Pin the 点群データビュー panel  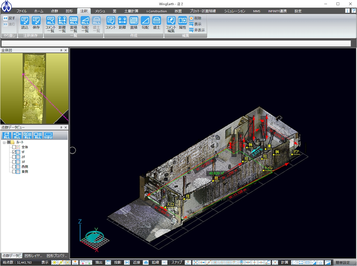pyautogui.click(x=61, y=127)
